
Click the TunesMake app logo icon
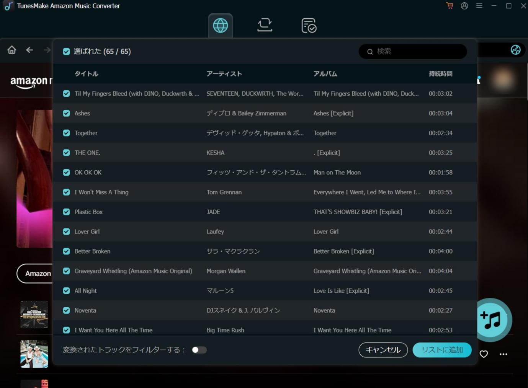coord(8,6)
